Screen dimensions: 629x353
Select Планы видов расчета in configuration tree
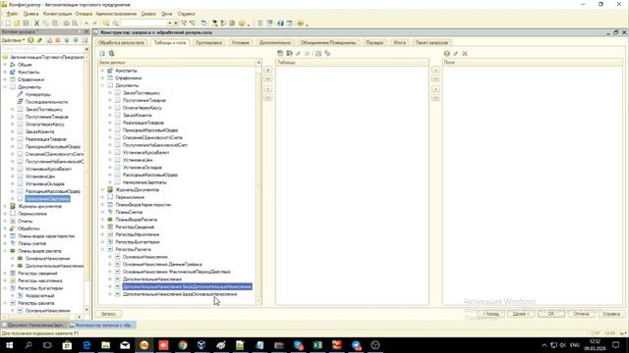point(39,251)
